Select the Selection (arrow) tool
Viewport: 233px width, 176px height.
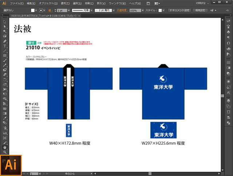(5, 22)
